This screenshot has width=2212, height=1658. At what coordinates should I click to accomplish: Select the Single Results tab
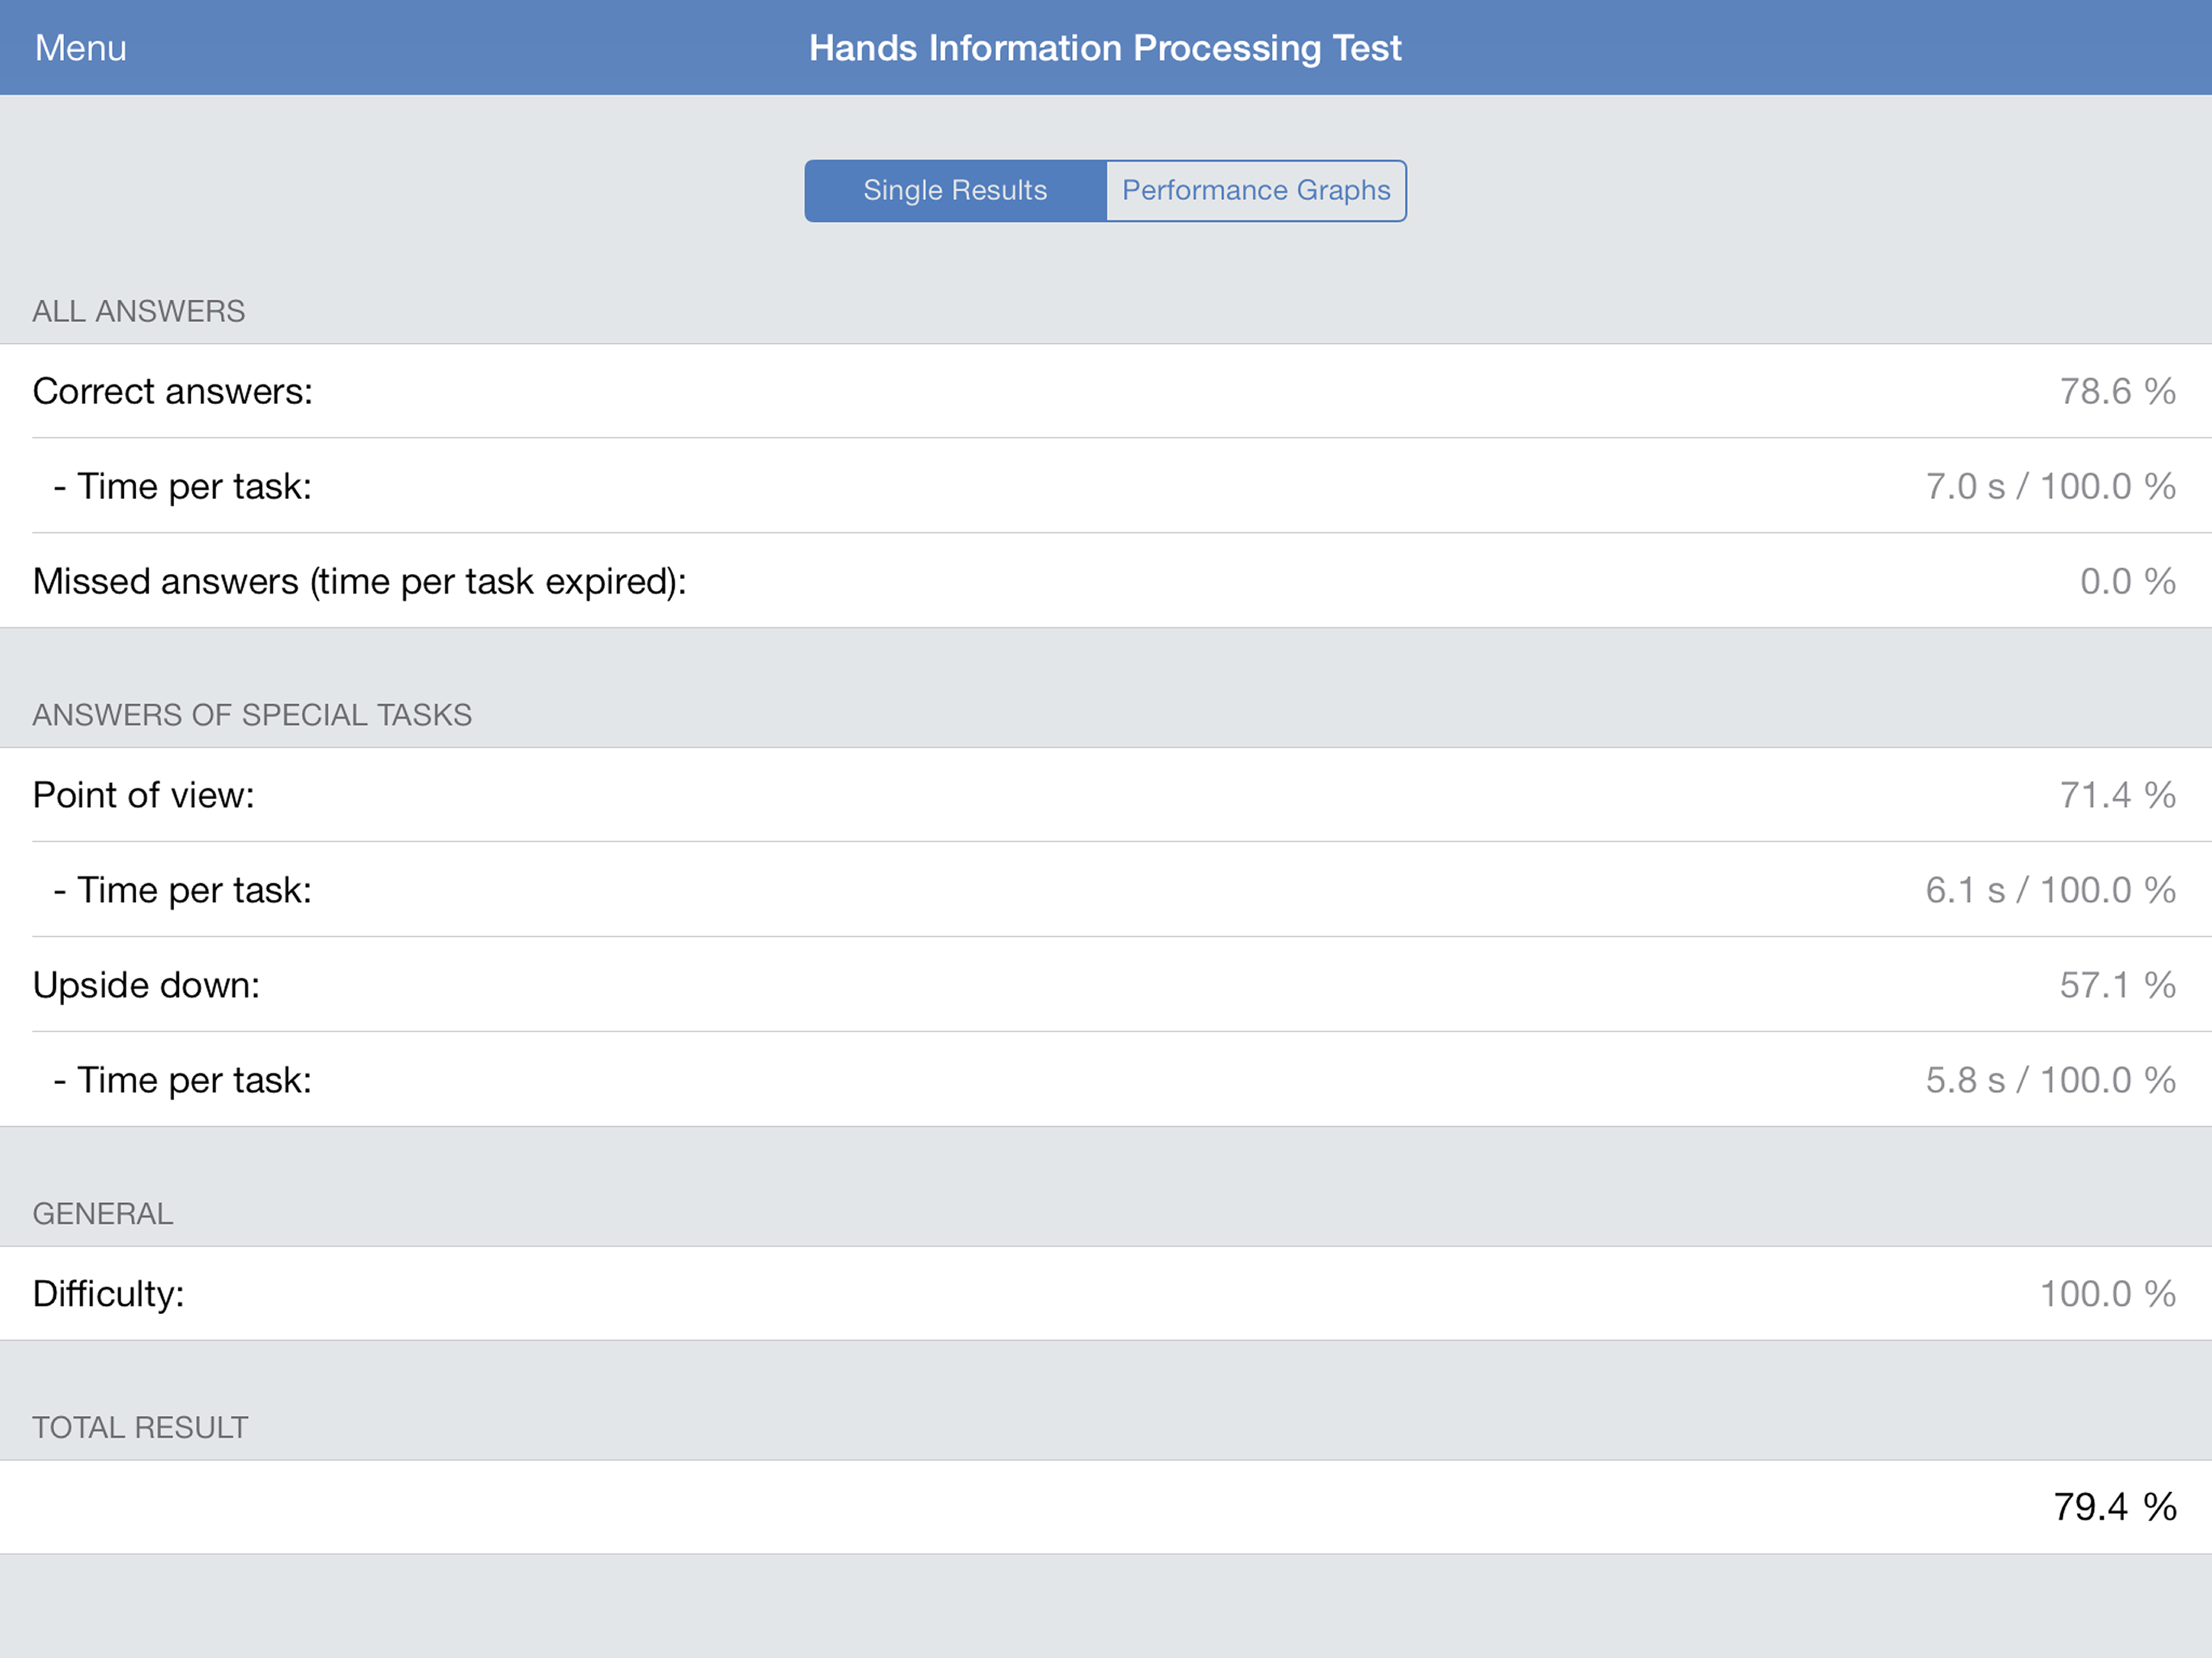tap(955, 190)
